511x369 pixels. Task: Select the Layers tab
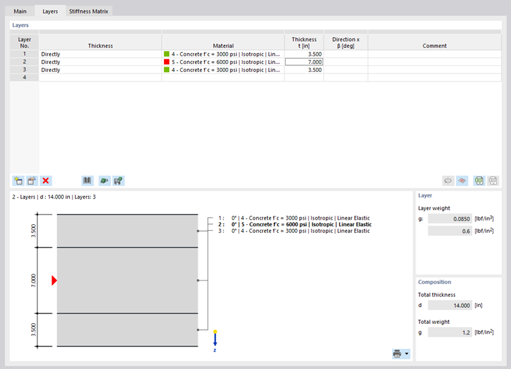pyautogui.click(x=50, y=11)
